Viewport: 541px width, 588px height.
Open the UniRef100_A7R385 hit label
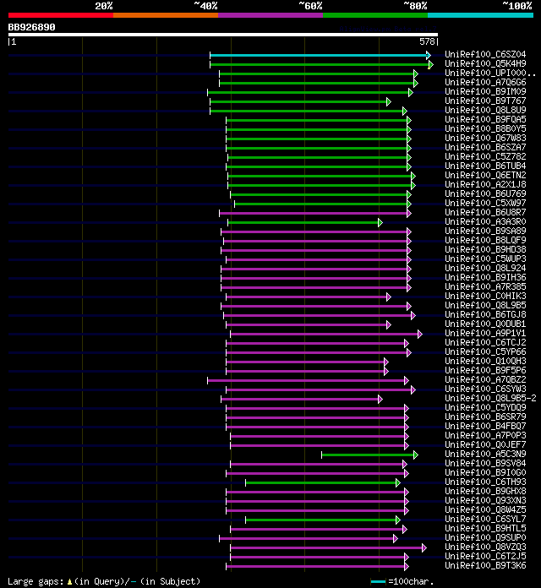point(485,287)
